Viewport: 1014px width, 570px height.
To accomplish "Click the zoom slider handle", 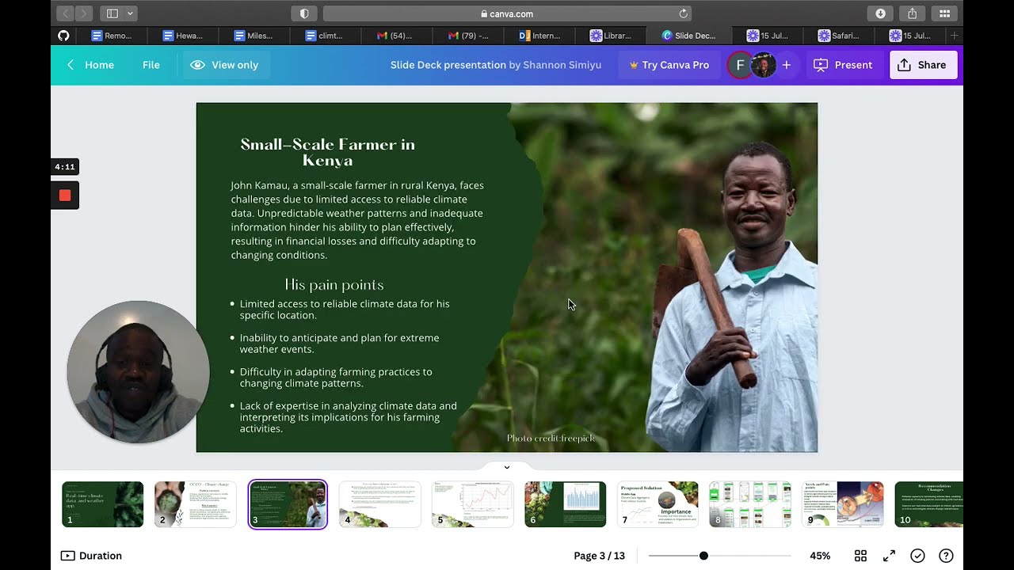I will [703, 556].
